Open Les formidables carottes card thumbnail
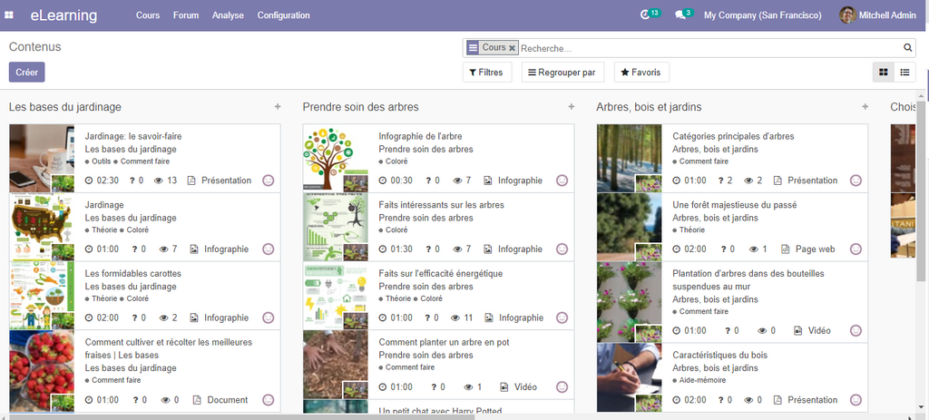 pyautogui.click(x=42, y=296)
